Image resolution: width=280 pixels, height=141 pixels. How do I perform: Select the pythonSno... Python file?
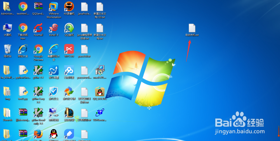tap(23, 72)
